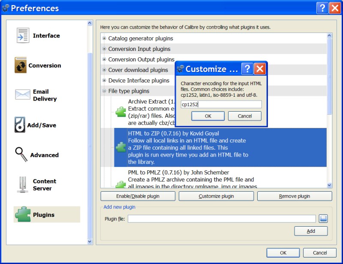Click the 'Plugin file:' label

pos(115,219)
